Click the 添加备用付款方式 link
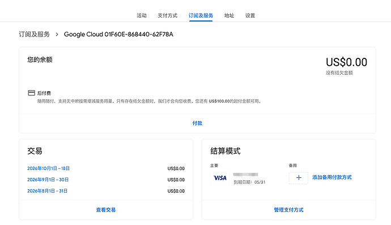Image resolution: width=391 pixels, height=225 pixels. coord(332,177)
